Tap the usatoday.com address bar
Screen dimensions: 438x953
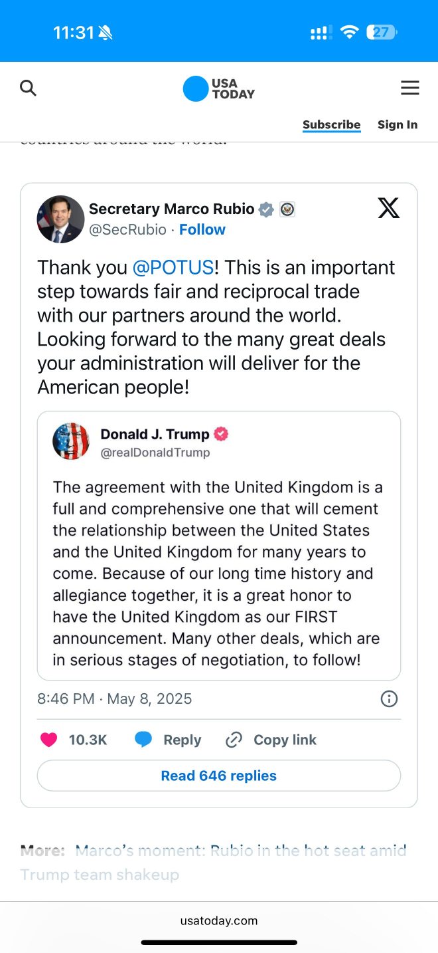pos(219,920)
